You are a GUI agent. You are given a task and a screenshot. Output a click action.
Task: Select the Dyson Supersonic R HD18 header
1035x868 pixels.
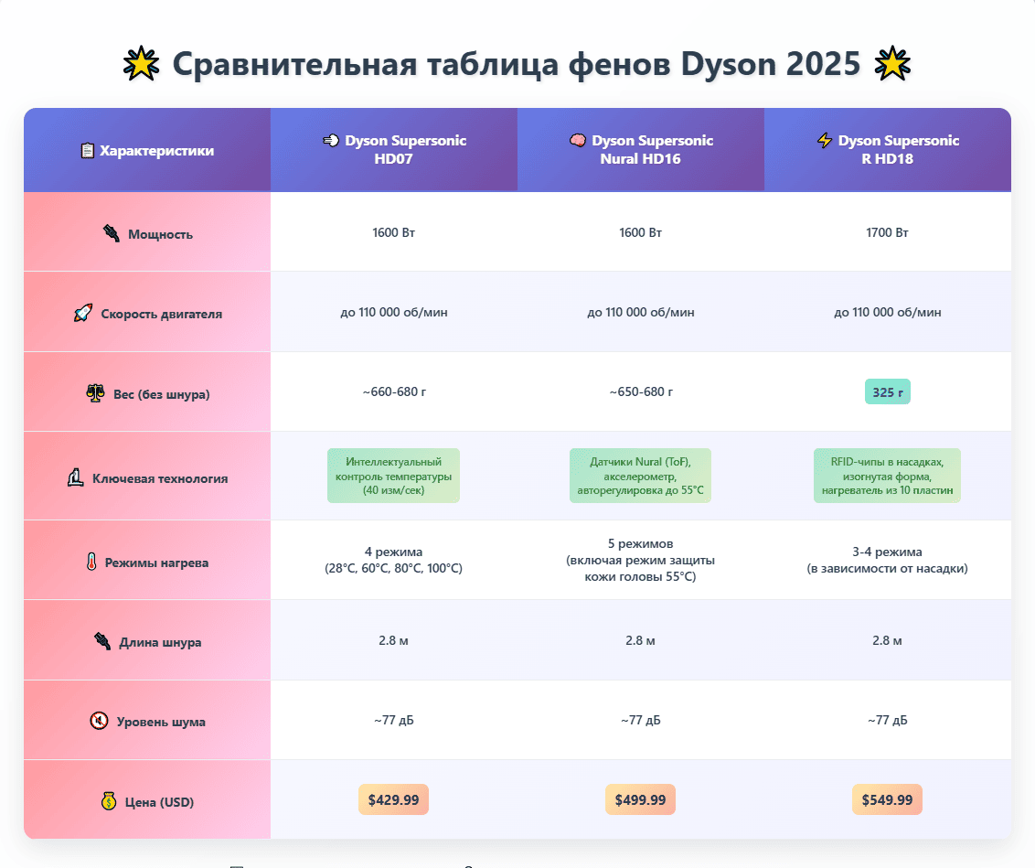click(888, 150)
